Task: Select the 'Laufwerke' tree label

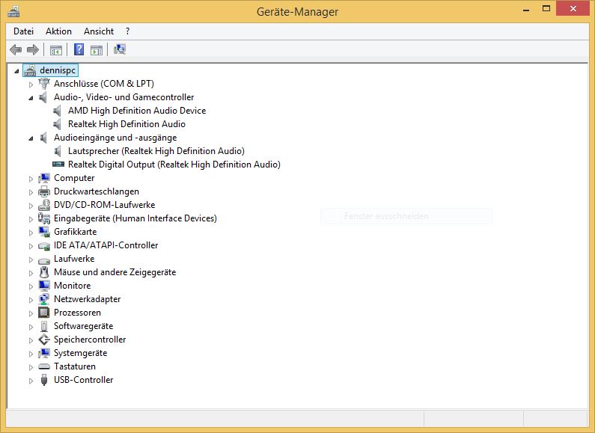Action: 74,259
